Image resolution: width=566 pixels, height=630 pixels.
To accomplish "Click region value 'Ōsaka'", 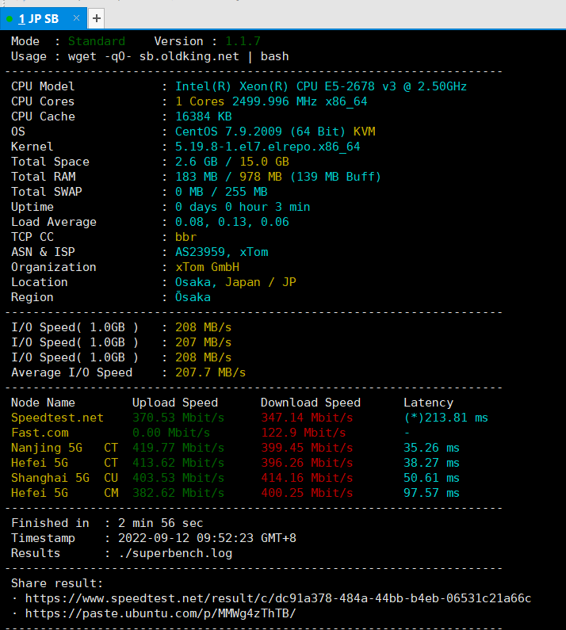I will (193, 297).
